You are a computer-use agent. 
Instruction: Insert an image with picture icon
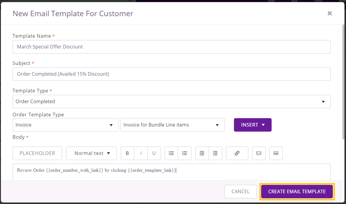pyautogui.click(x=276, y=153)
